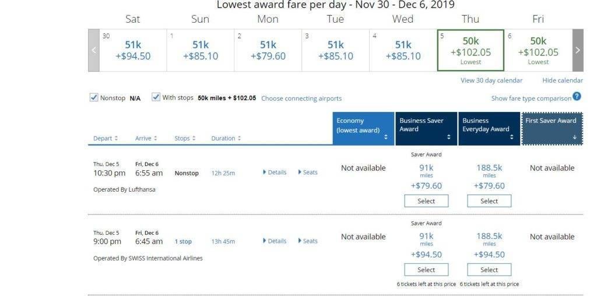Sort flights by Depart column arrows

[x=116, y=139]
